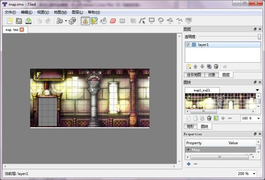Select the Insert Rectangle tool
The height and width of the screenshot is (180, 265).
[152, 21]
